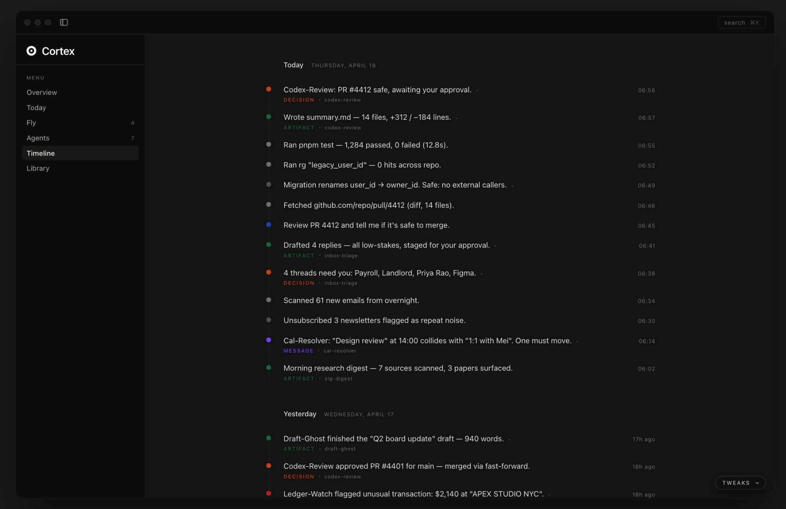Screen dimensions: 786x509
Task: Open Overview in the menu
Action: coord(42,92)
